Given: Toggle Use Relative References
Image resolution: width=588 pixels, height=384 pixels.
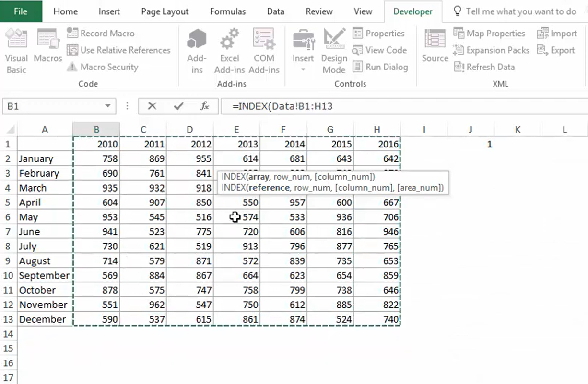Looking at the screenshot, I should [x=118, y=50].
